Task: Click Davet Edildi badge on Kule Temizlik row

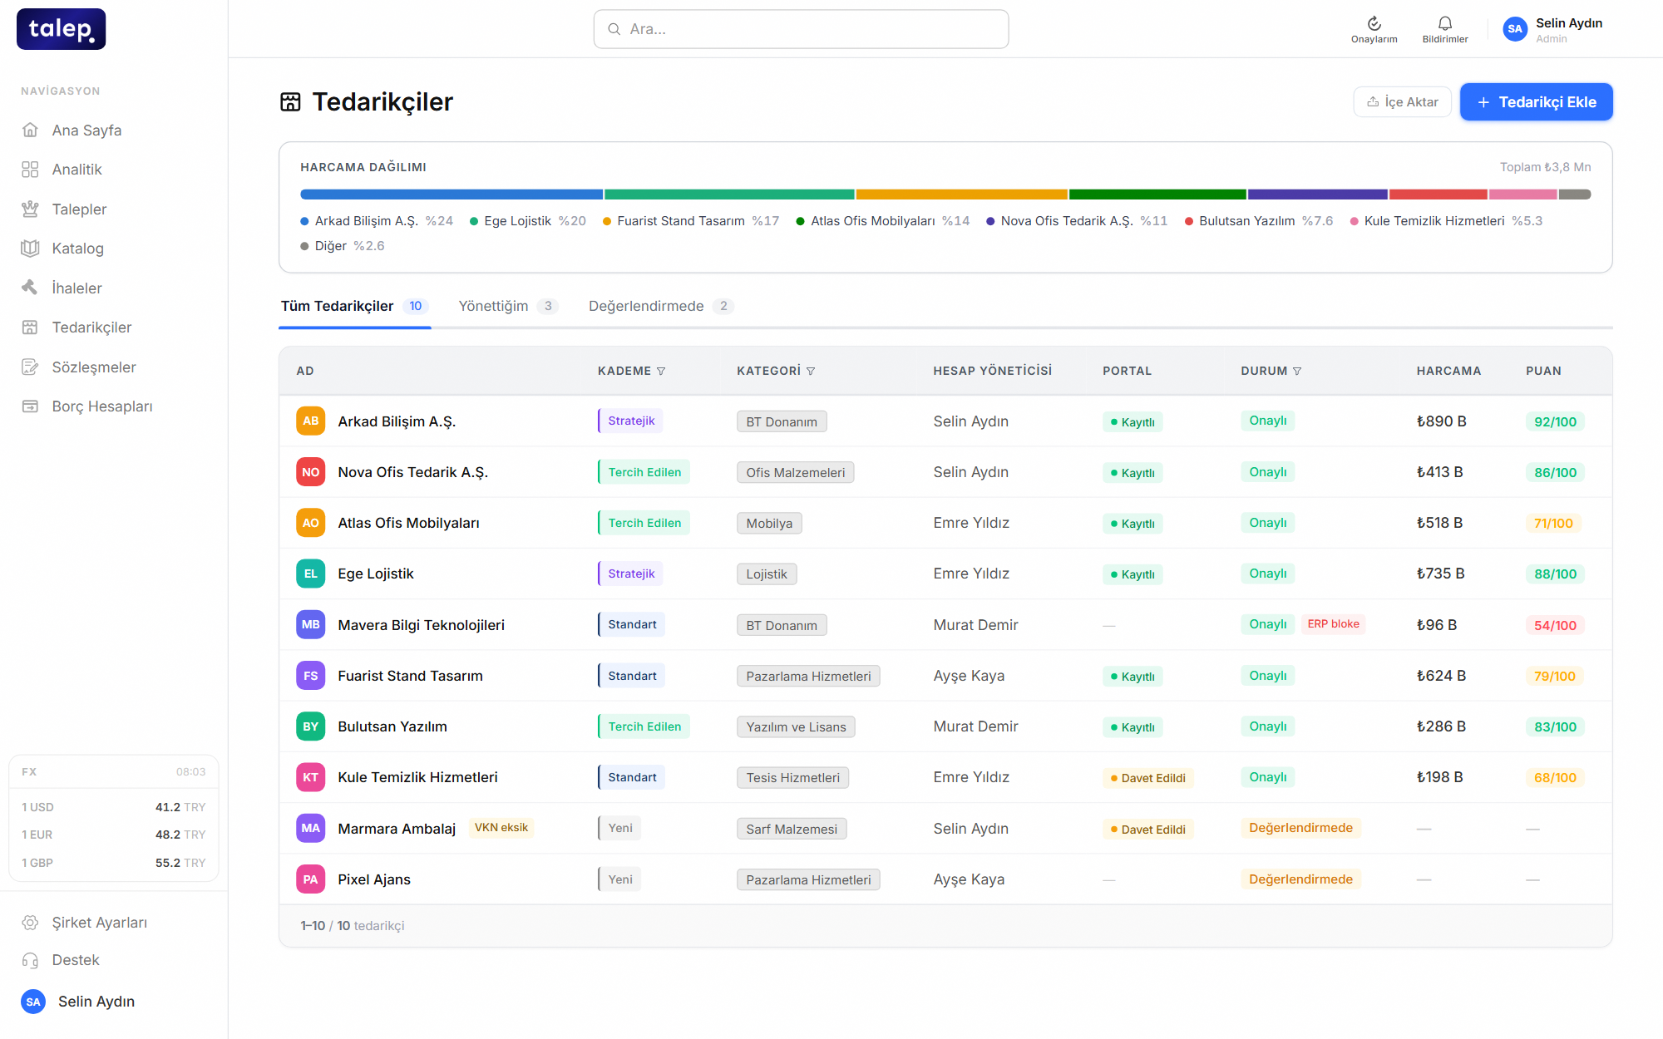Action: [x=1147, y=778]
